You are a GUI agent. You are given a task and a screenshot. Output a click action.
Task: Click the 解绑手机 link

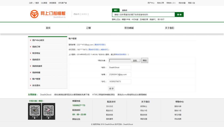pyautogui.click(x=105, y=49)
